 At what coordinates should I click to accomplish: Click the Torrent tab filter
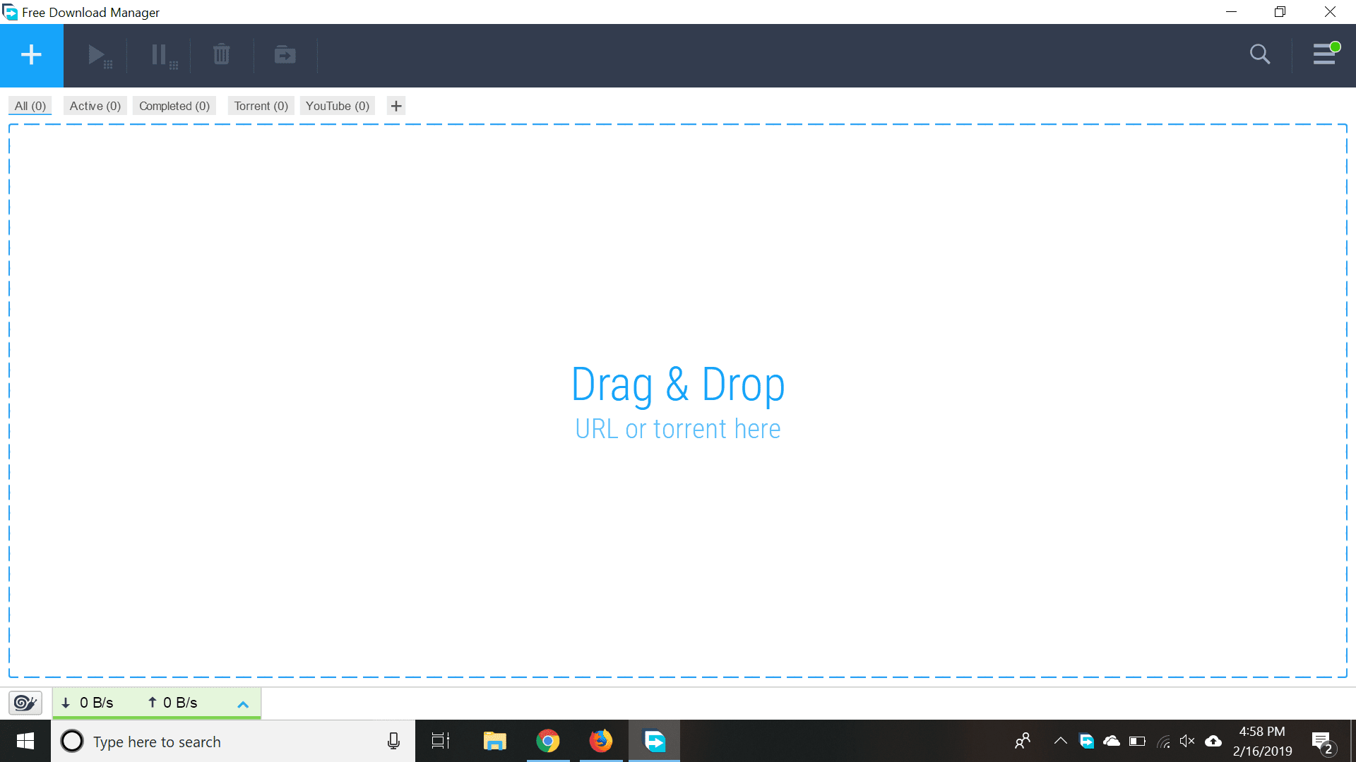pyautogui.click(x=262, y=105)
